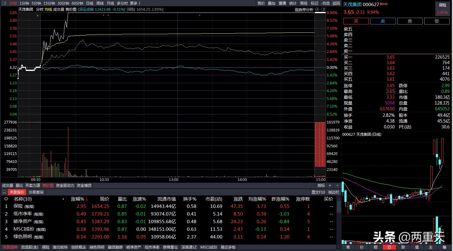This screenshot has height=251, width=453.
Task: Toggle the left sidebar panel icon
Action: coord(4,3)
